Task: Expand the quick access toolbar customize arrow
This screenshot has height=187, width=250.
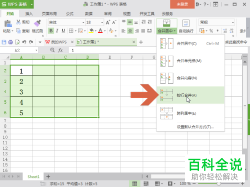Action: click(x=40, y=42)
